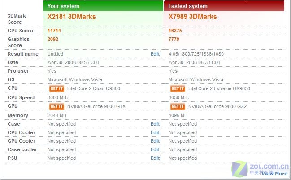Click the 3000 MHz CPU speed
The image size is (291, 180).
point(58,98)
